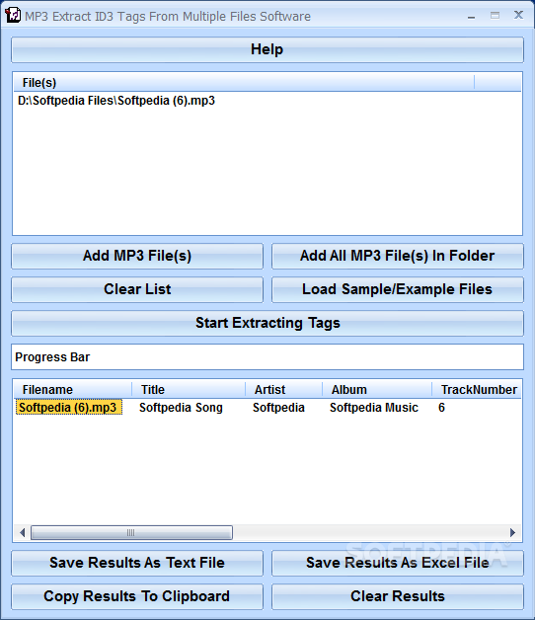
Task: Sort by Album column header
Action: 377,390
